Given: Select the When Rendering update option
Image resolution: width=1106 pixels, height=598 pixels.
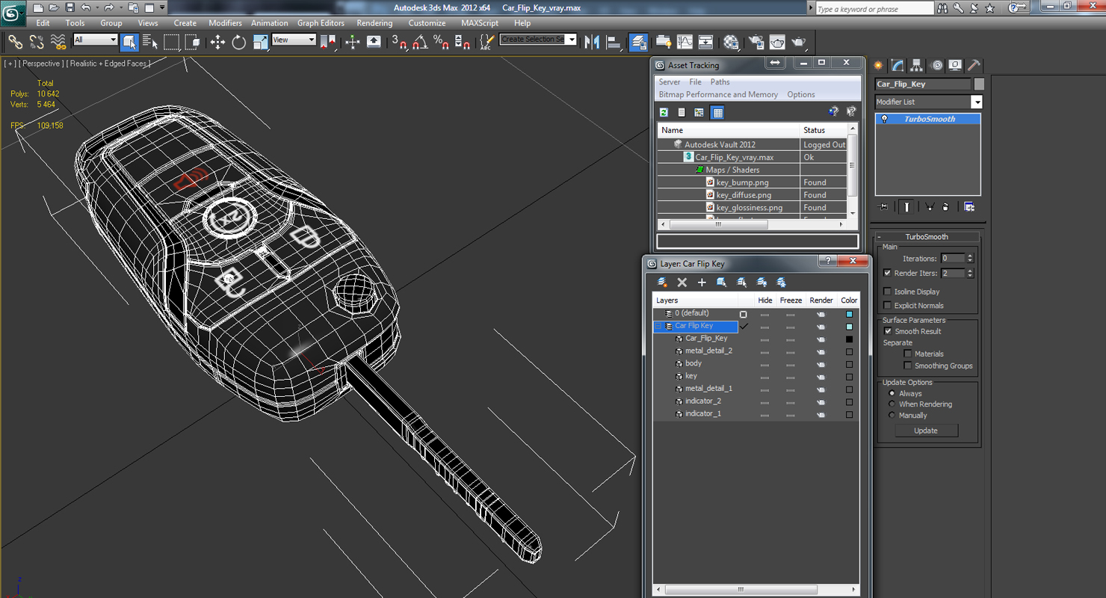Looking at the screenshot, I should [x=892, y=404].
